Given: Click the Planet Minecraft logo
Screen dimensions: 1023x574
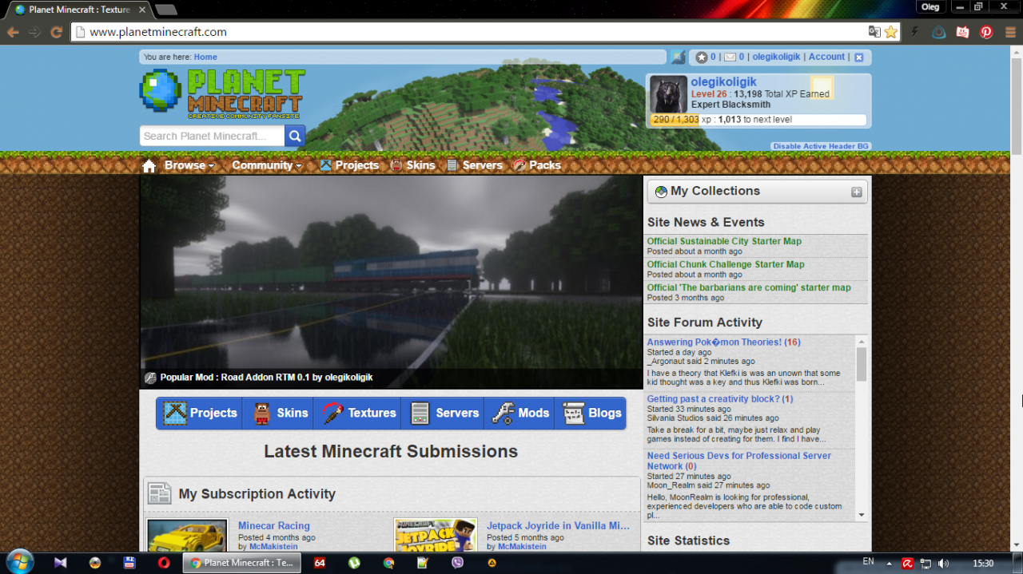Looking at the screenshot, I should click(x=222, y=94).
